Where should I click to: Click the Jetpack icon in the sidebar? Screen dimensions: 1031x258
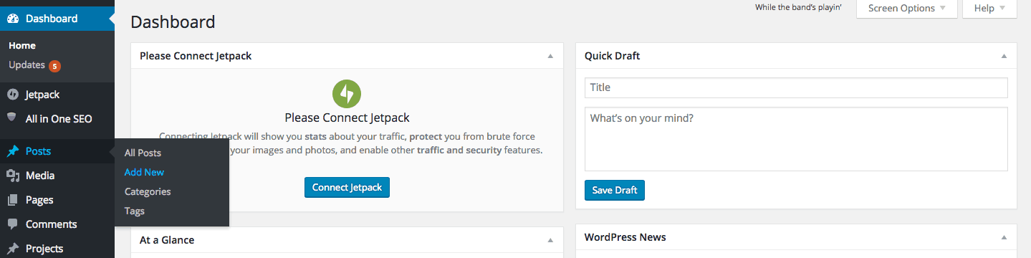[12, 95]
